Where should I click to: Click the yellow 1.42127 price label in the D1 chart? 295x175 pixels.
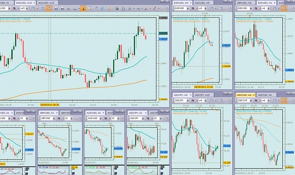[29, 134]
